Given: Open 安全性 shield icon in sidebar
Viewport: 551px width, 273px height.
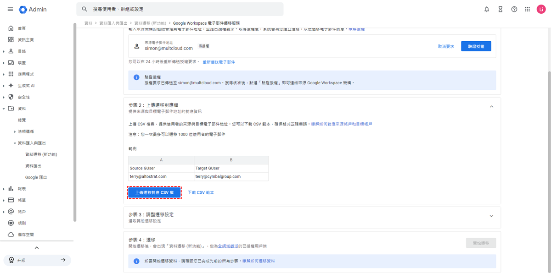Looking at the screenshot, I should 11,97.
